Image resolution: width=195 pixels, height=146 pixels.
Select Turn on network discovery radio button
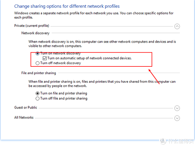tap(38, 53)
